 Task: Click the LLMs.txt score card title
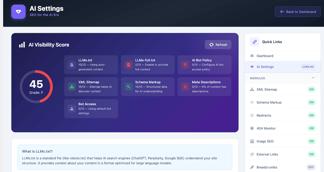(x=85, y=60)
